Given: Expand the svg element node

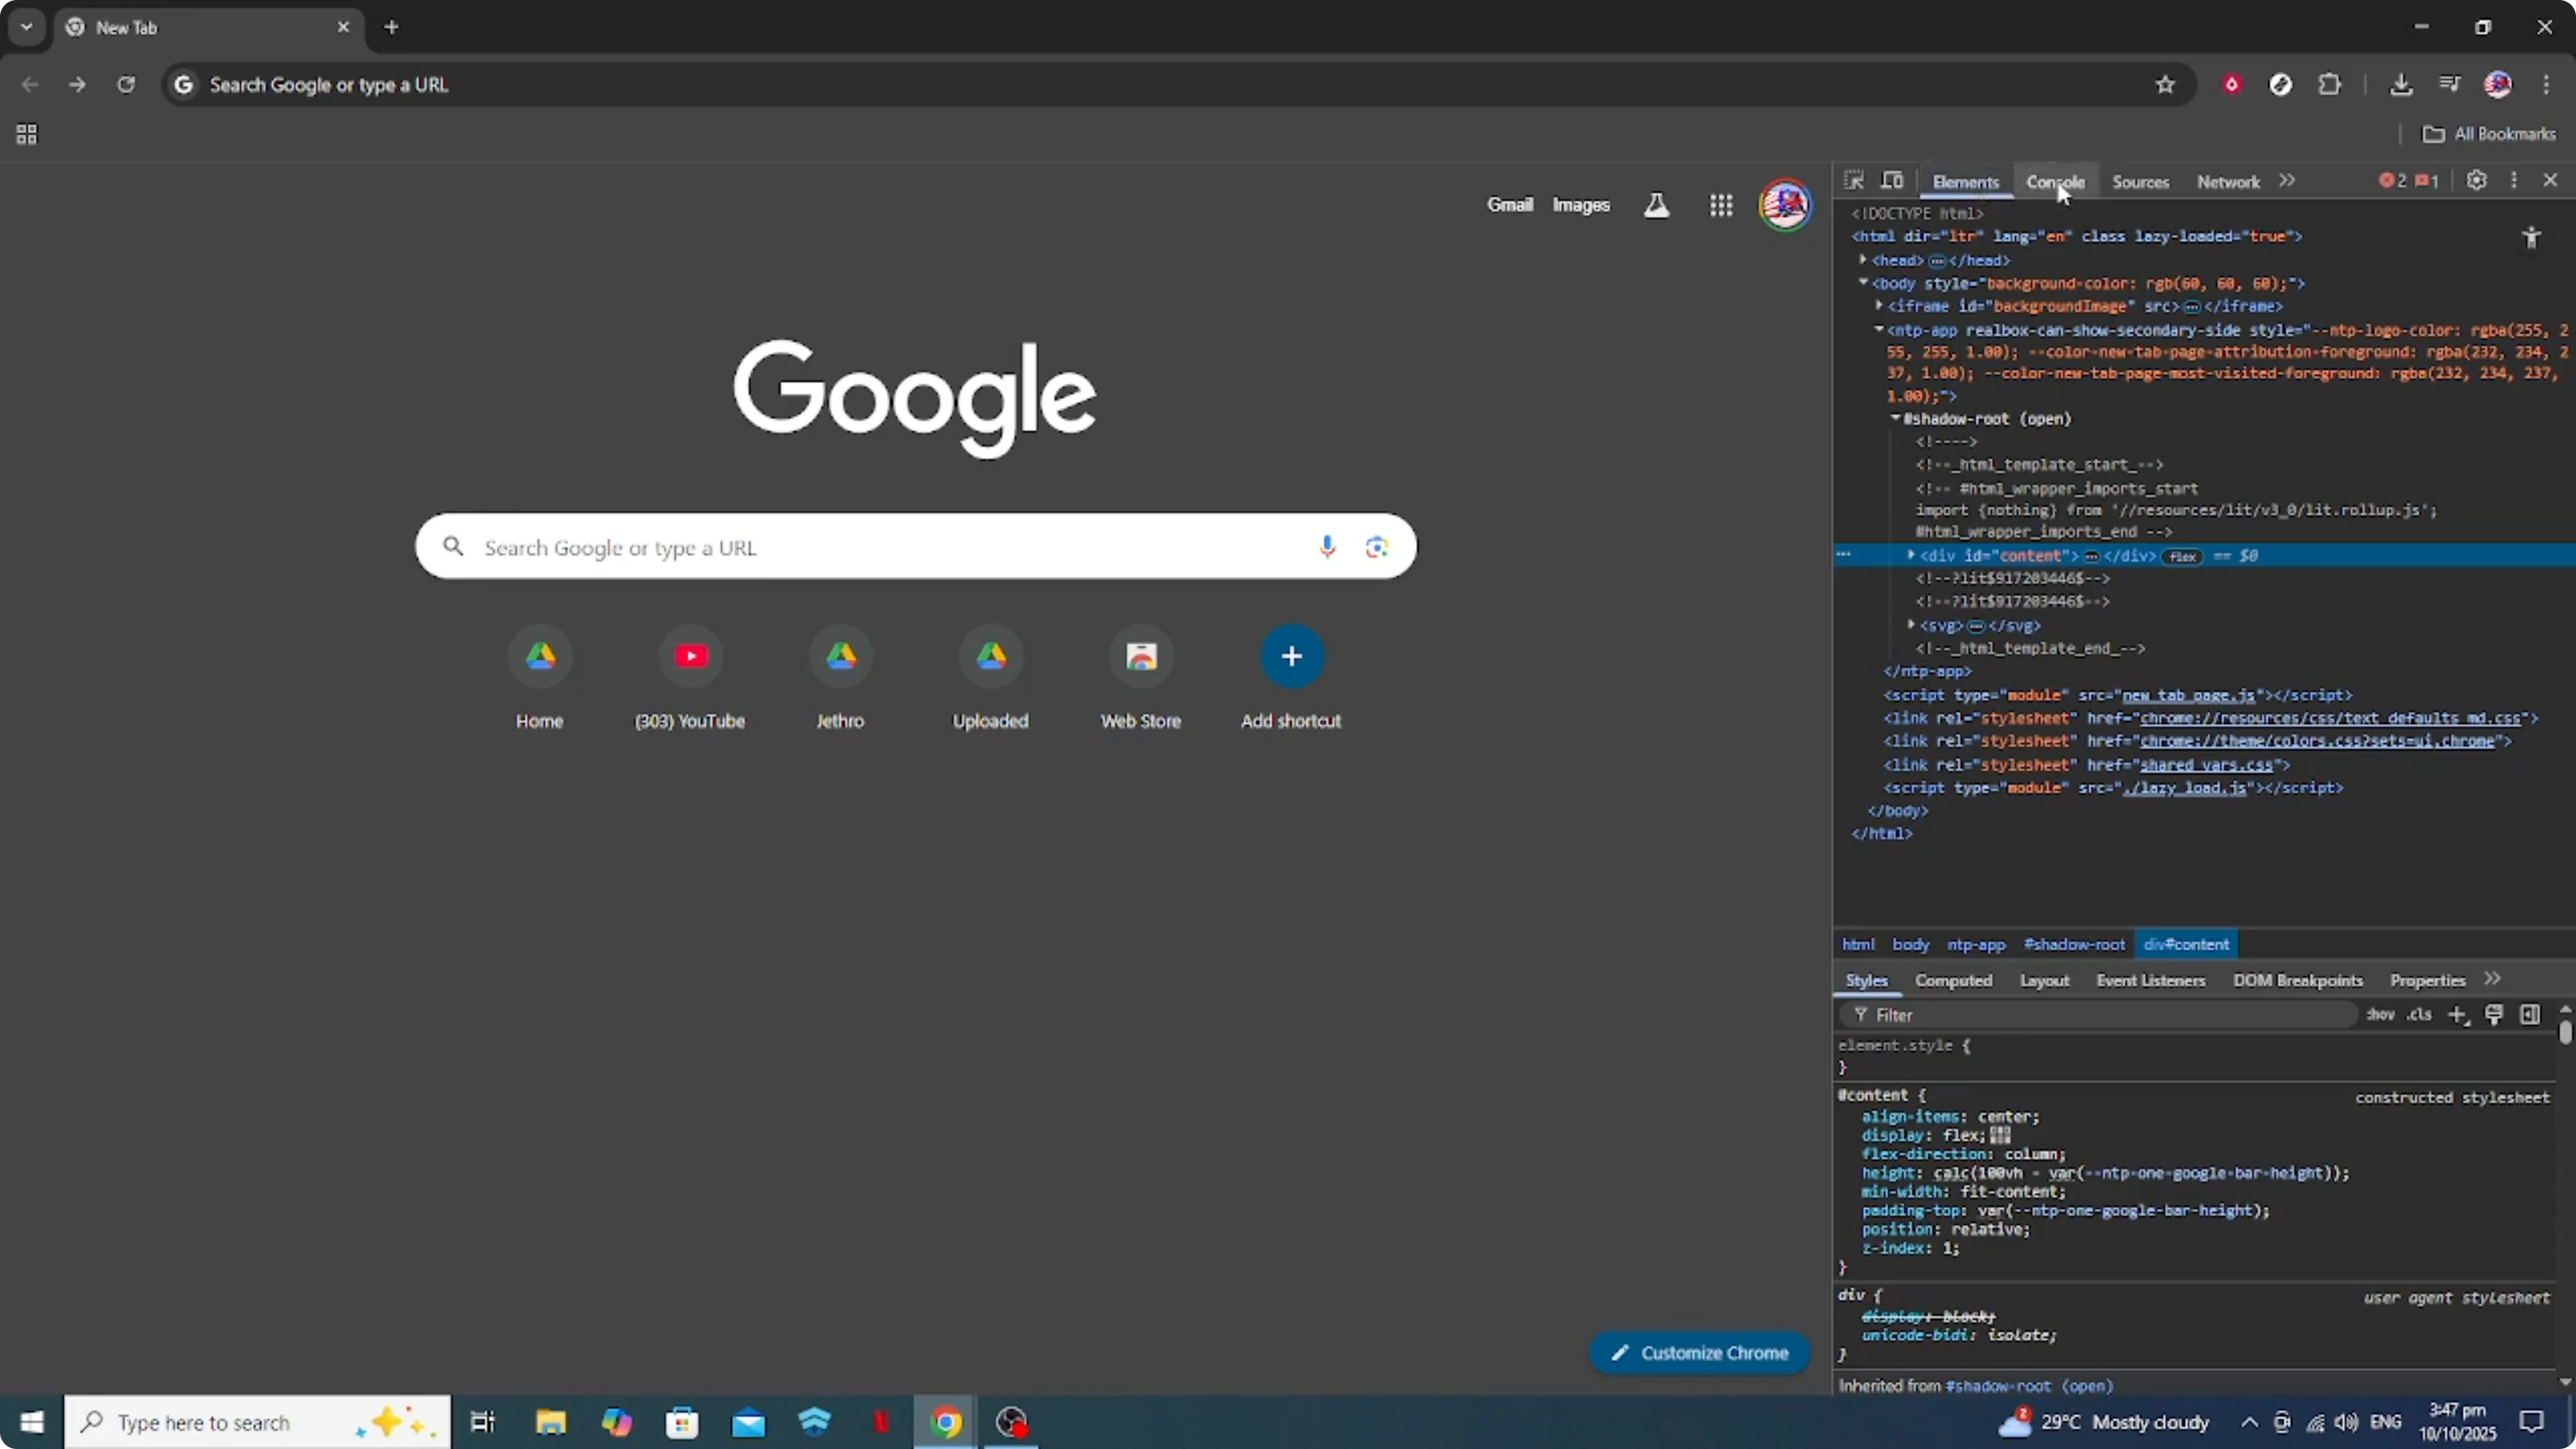Looking at the screenshot, I should [x=1911, y=625].
